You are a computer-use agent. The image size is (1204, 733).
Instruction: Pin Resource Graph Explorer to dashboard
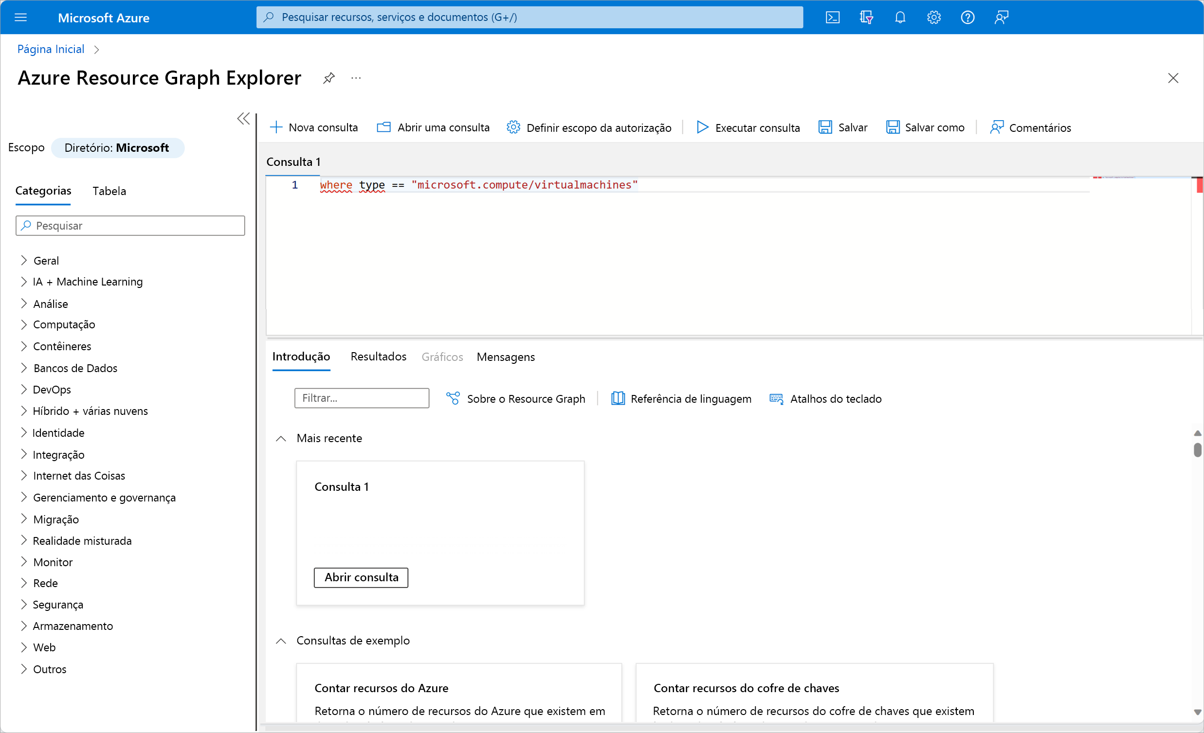click(329, 78)
